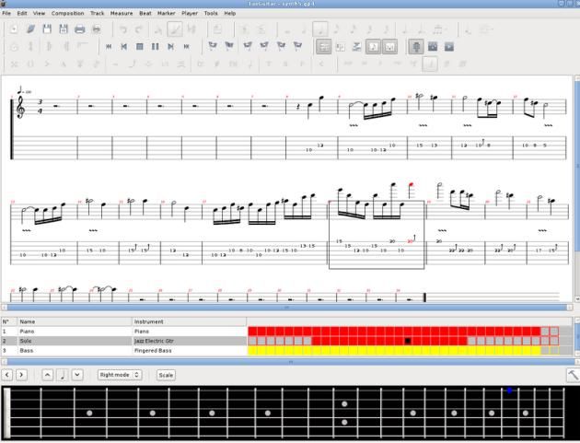Click the New file icon
Viewport: 580px width, 443px height.
(x=14, y=29)
